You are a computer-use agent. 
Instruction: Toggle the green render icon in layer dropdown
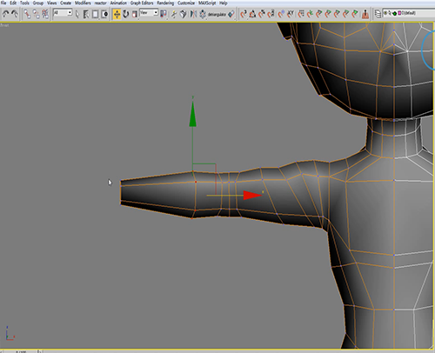click(395, 13)
